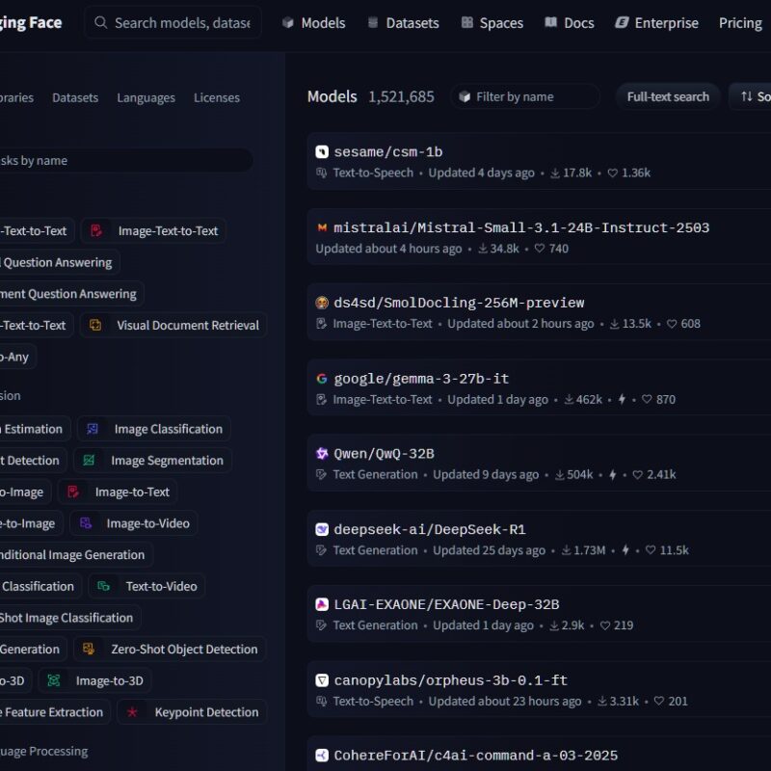Select the Document Question Answering task filter
The height and width of the screenshot is (771, 771).
pyautogui.click(x=70, y=294)
